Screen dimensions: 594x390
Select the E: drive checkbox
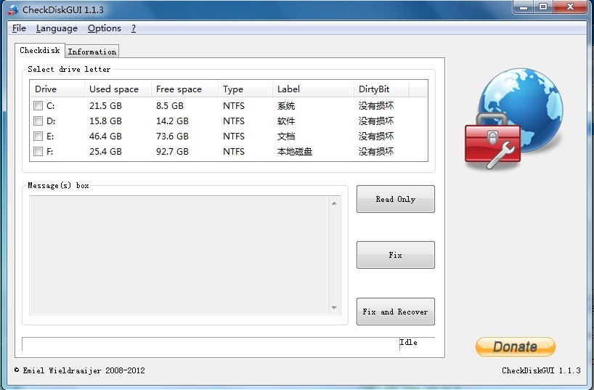38,137
